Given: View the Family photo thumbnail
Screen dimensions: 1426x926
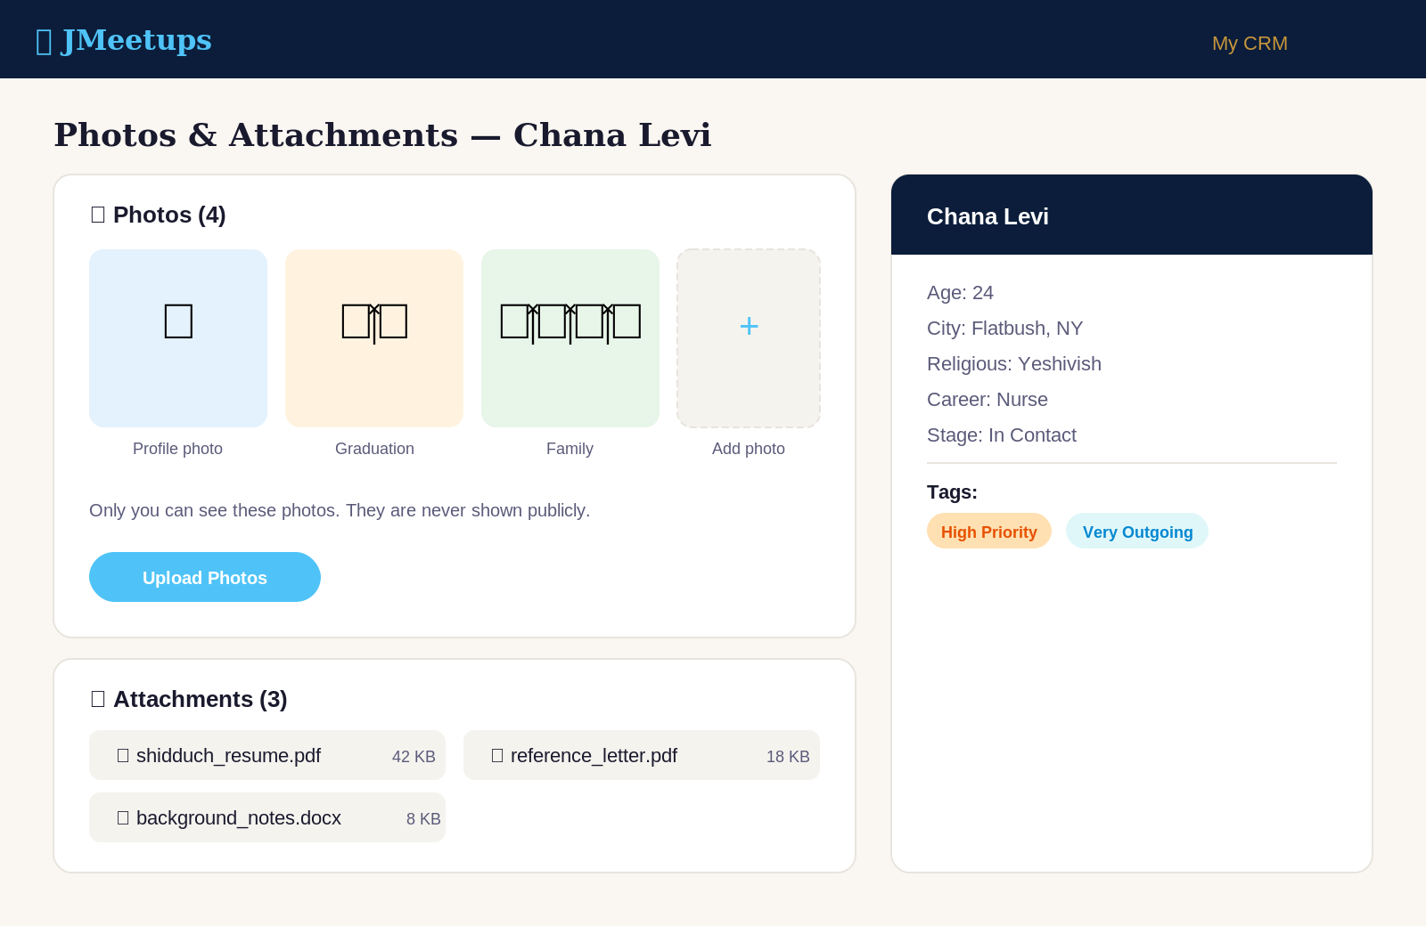Looking at the screenshot, I should pyautogui.click(x=570, y=337).
